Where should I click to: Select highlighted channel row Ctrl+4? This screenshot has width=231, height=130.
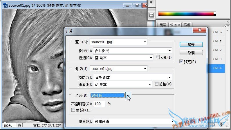(x=216, y=68)
